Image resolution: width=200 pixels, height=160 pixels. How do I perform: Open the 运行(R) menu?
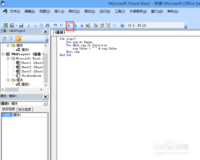(105, 11)
